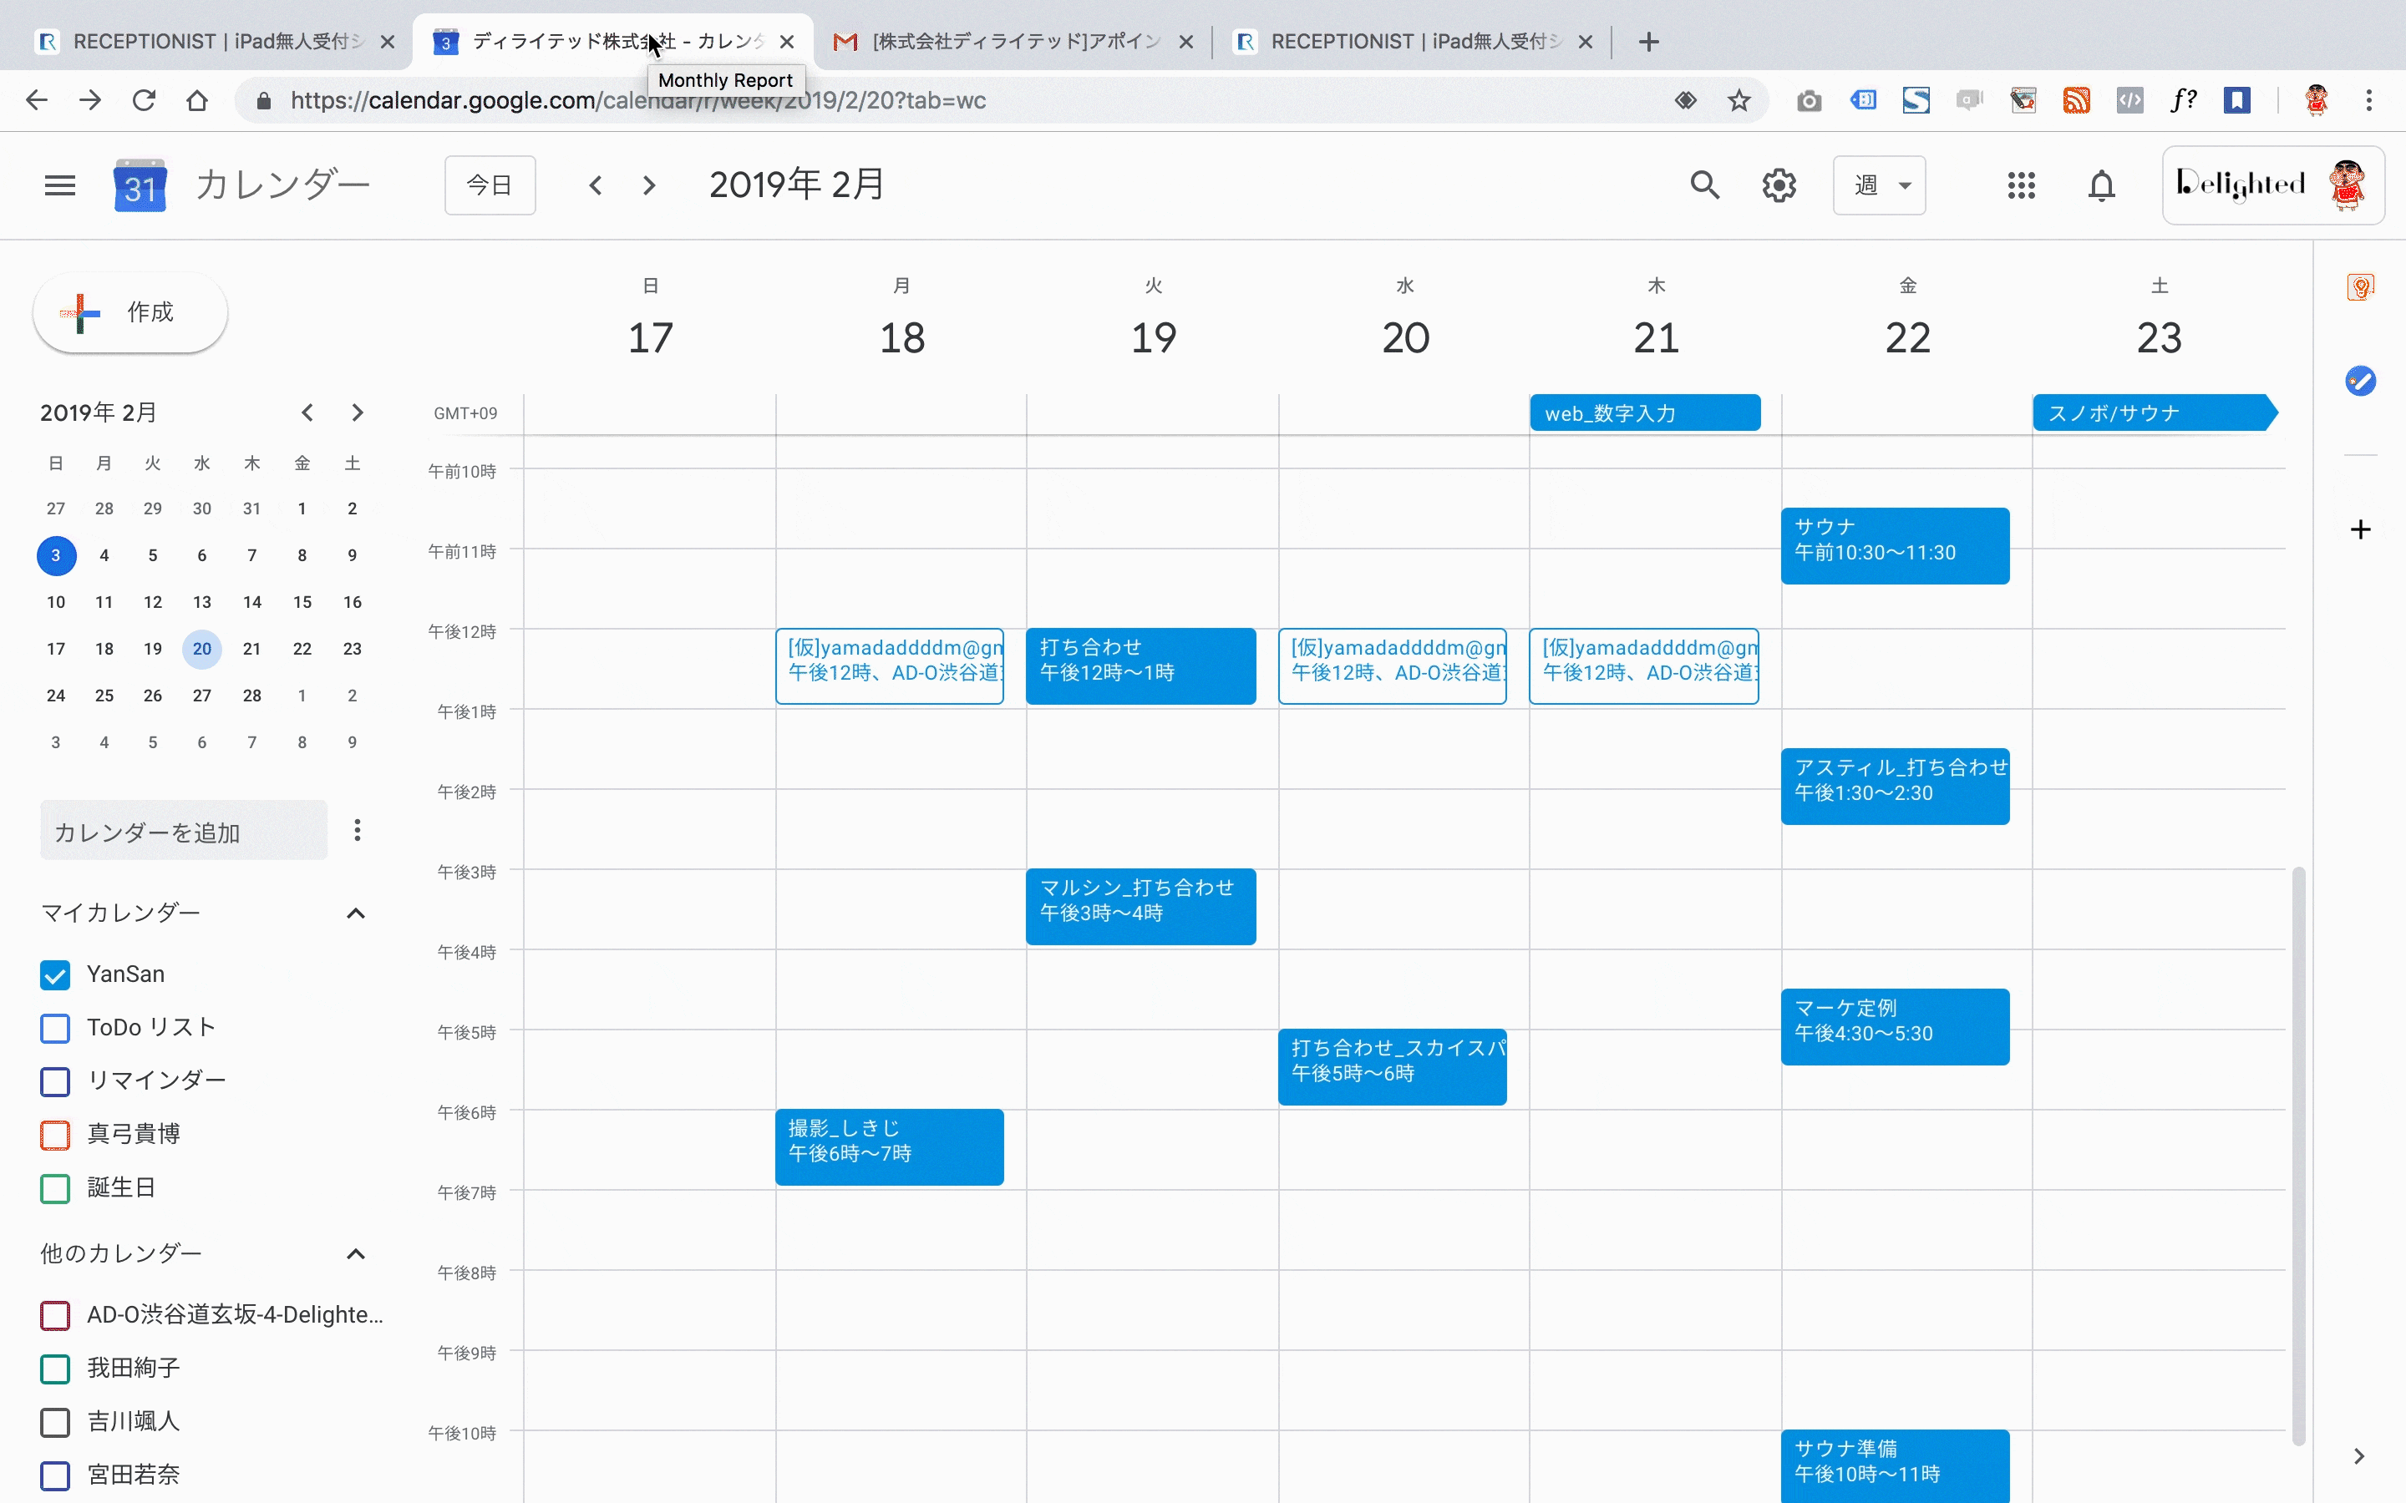Open Tasks side panel icon
Screen dimensions: 2406x1503
tap(2360, 381)
